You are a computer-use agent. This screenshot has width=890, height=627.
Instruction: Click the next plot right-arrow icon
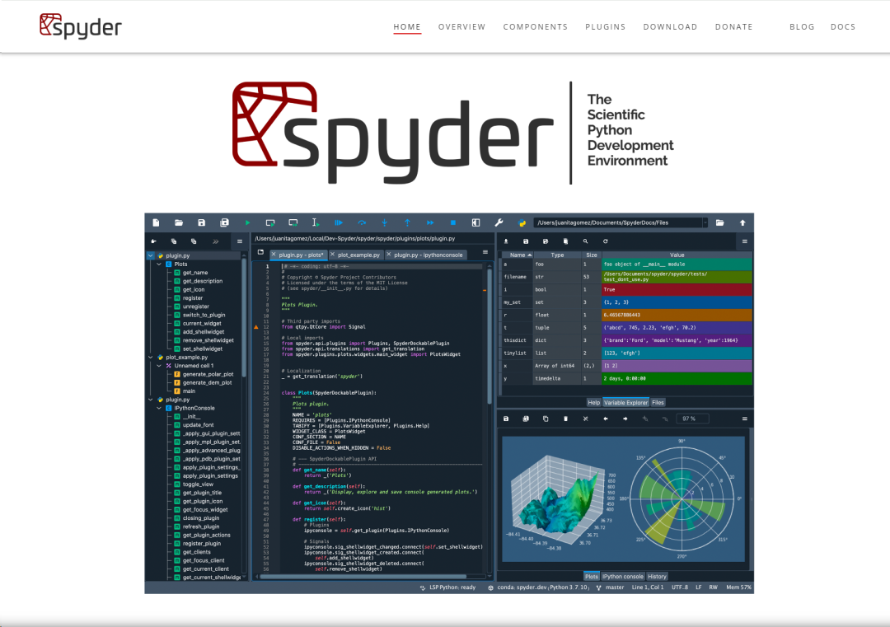tap(625, 419)
